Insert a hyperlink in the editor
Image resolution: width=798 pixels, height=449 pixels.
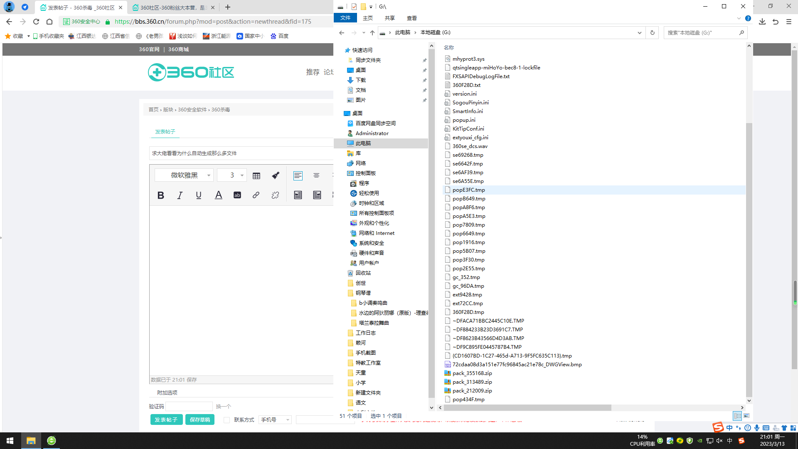tap(256, 195)
